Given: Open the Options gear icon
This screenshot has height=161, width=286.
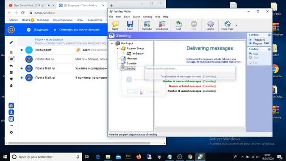Looking at the screenshot, I should coord(210,25).
